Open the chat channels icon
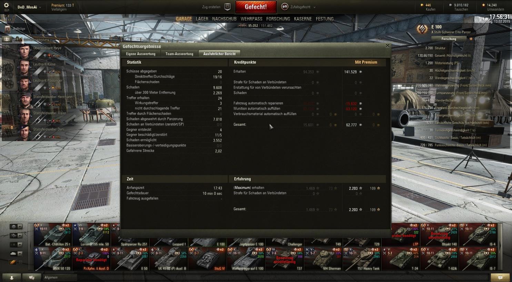Image resolution: width=512 pixels, height=282 pixels. [31, 277]
